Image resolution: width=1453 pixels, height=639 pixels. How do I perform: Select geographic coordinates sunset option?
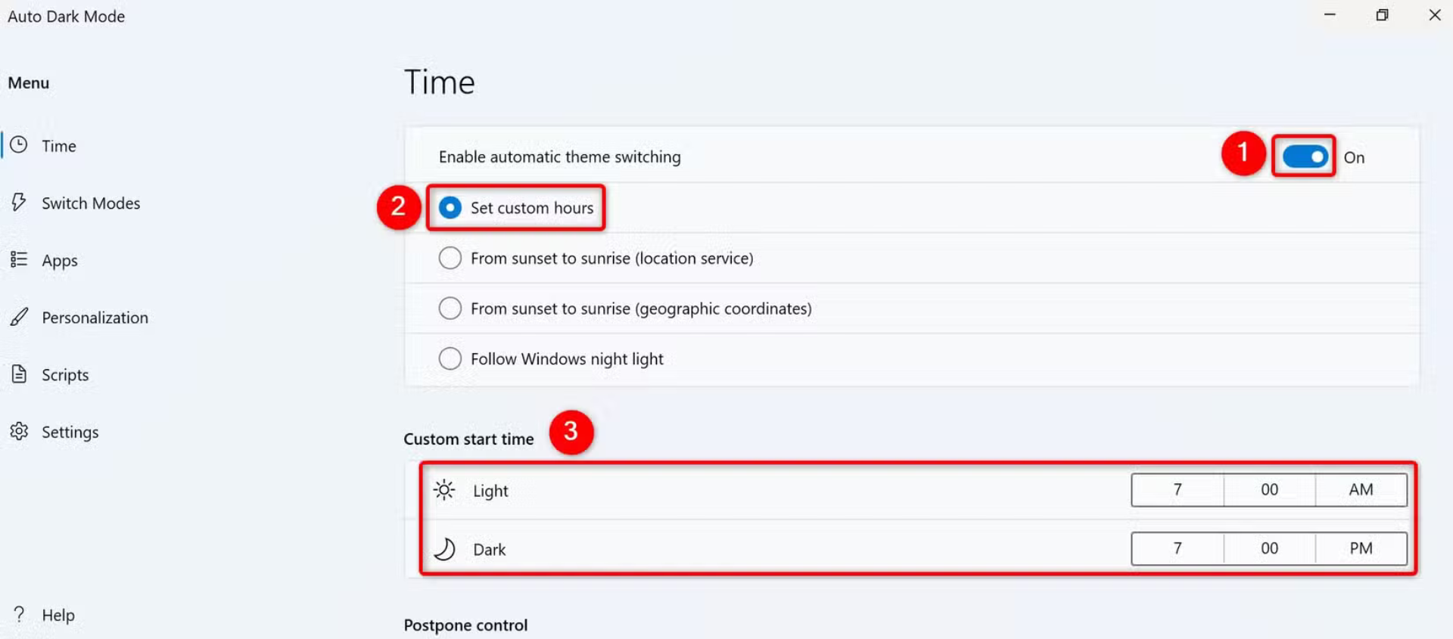point(450,308)
